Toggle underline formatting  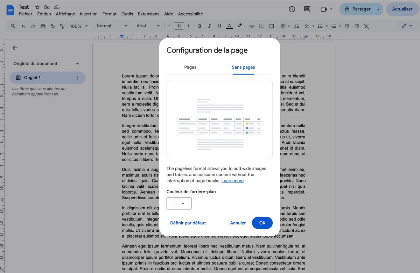[219, 26]
